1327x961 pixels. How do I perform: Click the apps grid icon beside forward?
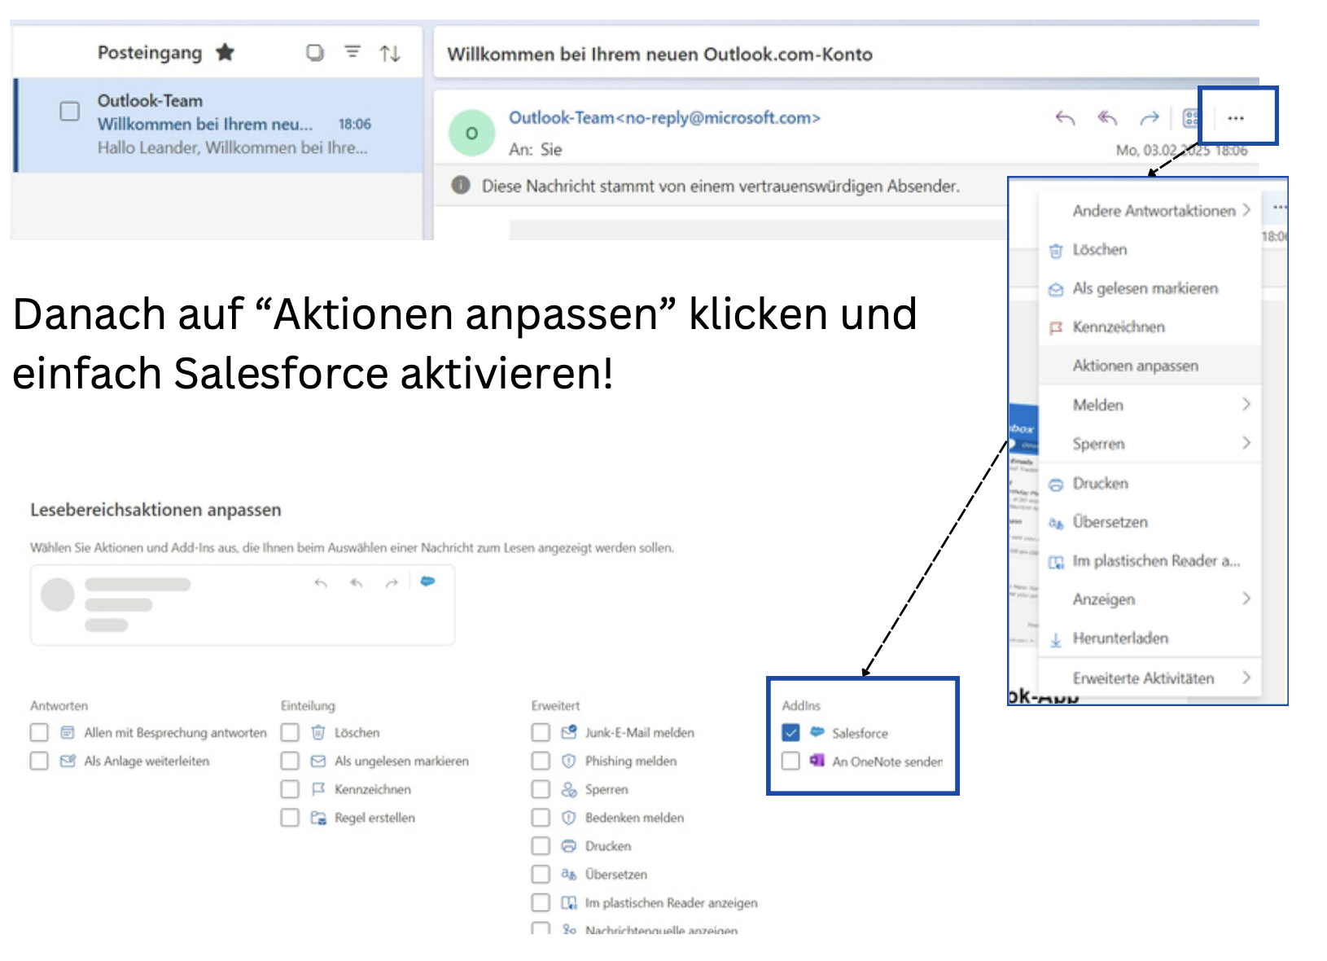(x=1190, y=119)
